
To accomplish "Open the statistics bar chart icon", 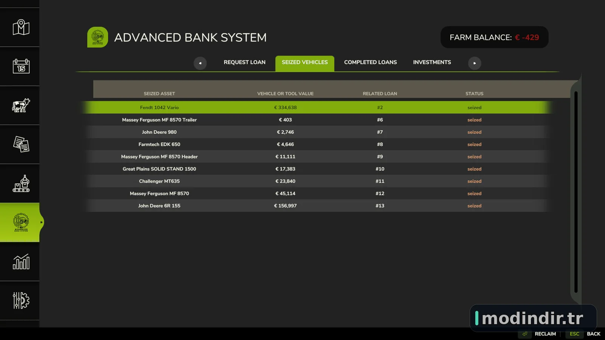I will click(x=21, y=261).
